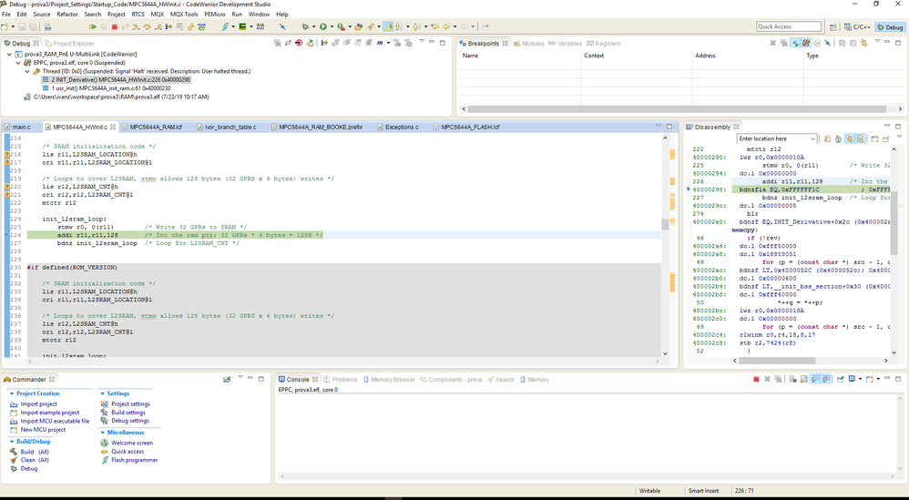909x500 pixels.
Task: Collapse EPPC prova3.elf core 0 node
Action: coord(18,63)
